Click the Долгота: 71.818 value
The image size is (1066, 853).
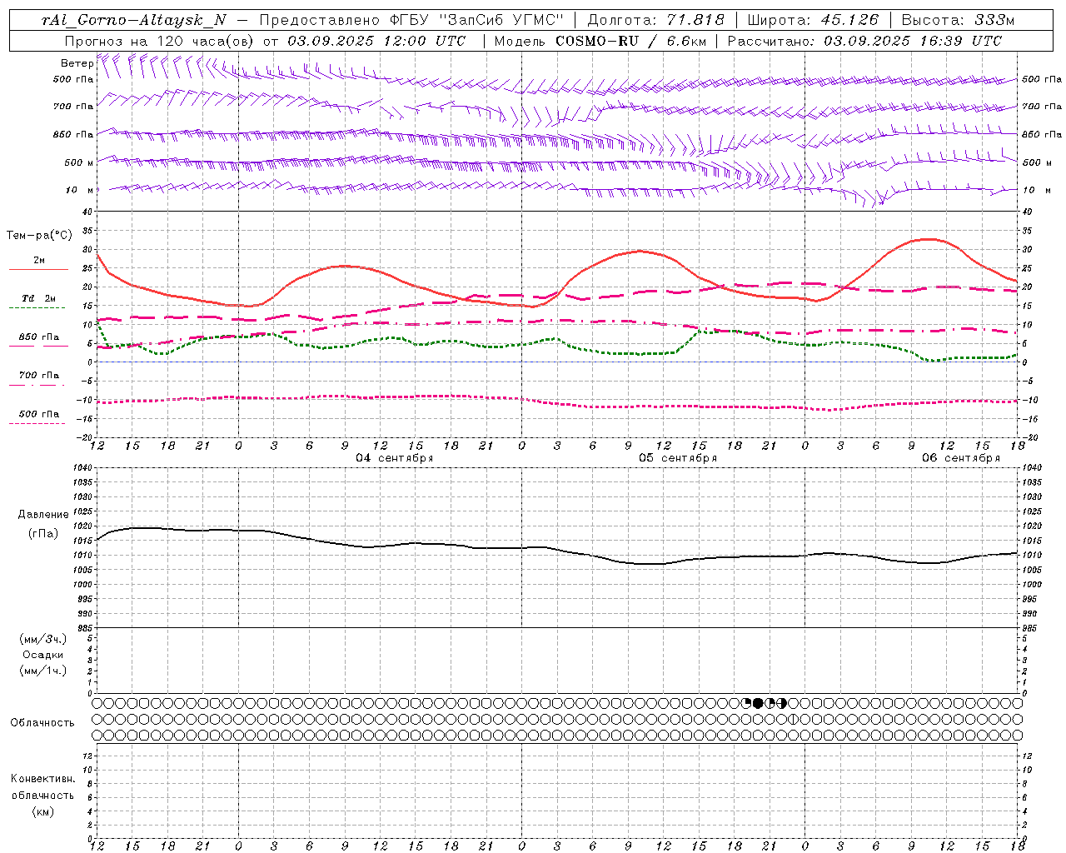click(x=656, y=20)
